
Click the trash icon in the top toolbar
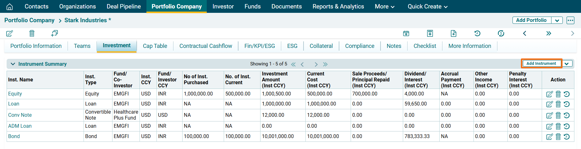coord(32,33)
